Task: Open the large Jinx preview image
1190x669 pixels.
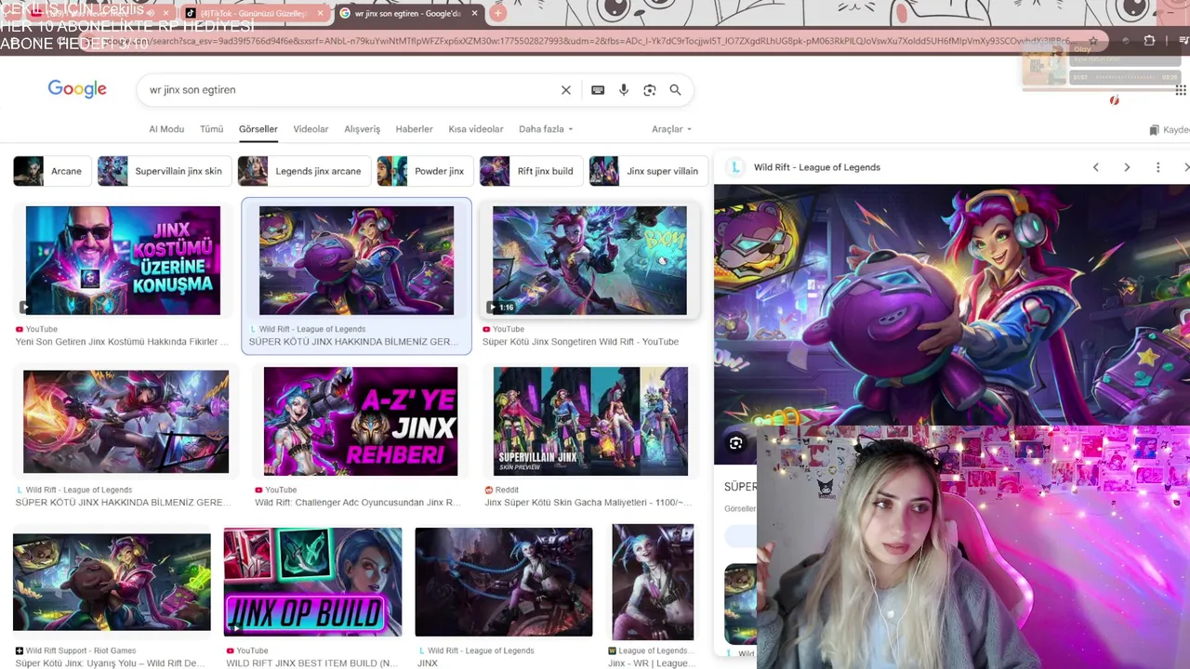Action: click(x=952, y=307)
